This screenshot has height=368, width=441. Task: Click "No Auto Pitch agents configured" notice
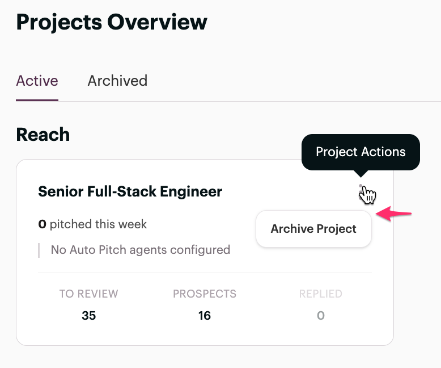pos(140,249)
